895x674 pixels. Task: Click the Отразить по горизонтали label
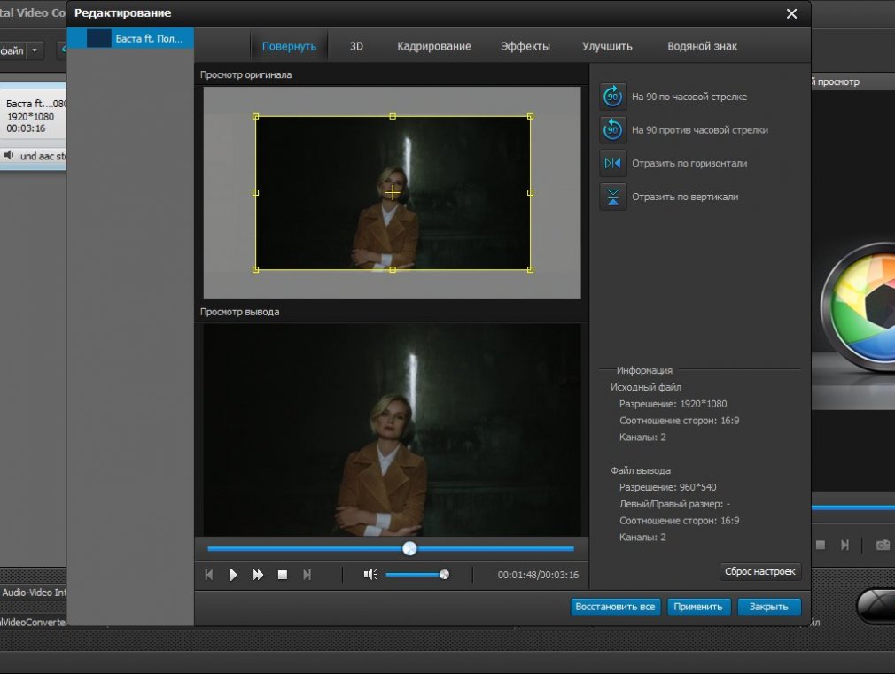click(x=689, y=164)
